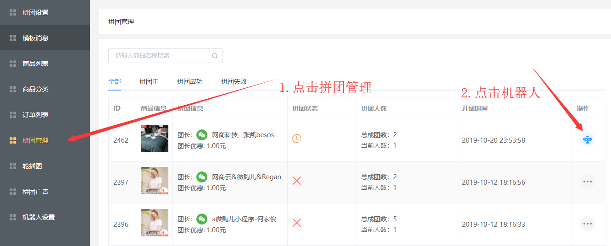Click yellow grid icon beside 拼团管理

13,140
